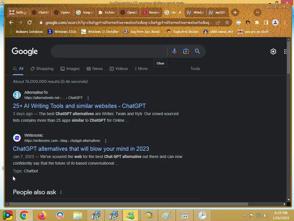
Task: Open the search Tools options
Action: pos(195,68)
